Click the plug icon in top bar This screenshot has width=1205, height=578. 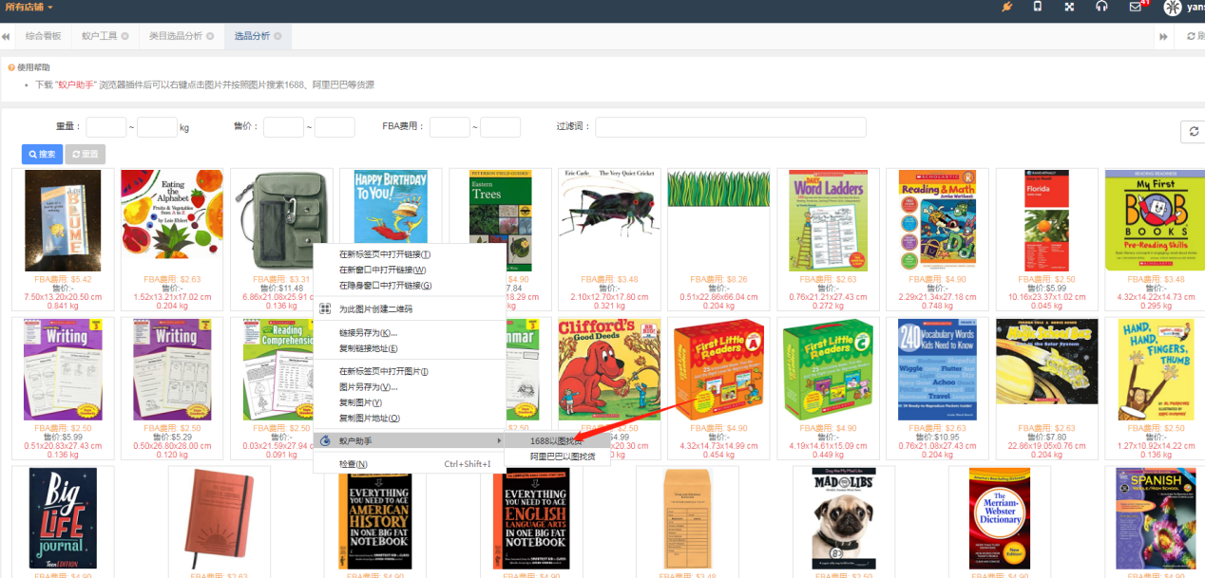(x=1007, y=8)
